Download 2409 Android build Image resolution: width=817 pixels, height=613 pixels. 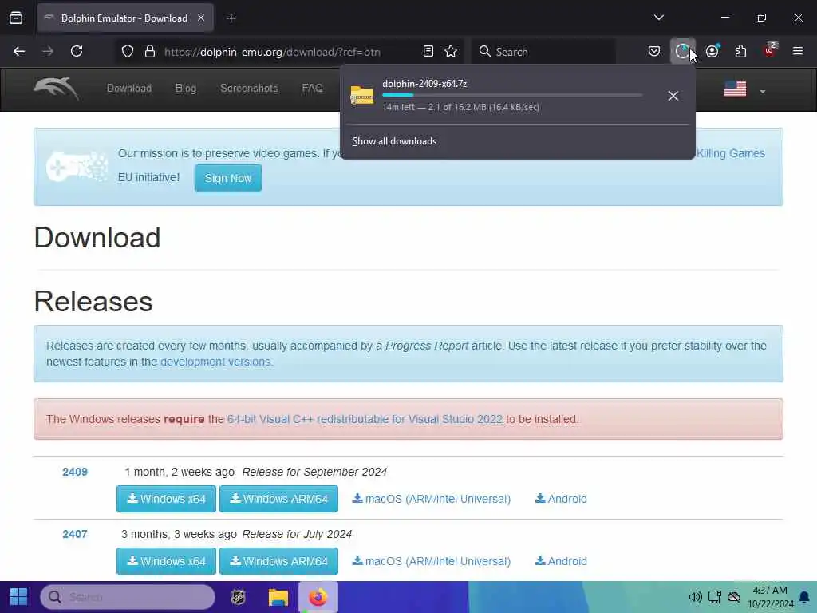pos(561,499)
